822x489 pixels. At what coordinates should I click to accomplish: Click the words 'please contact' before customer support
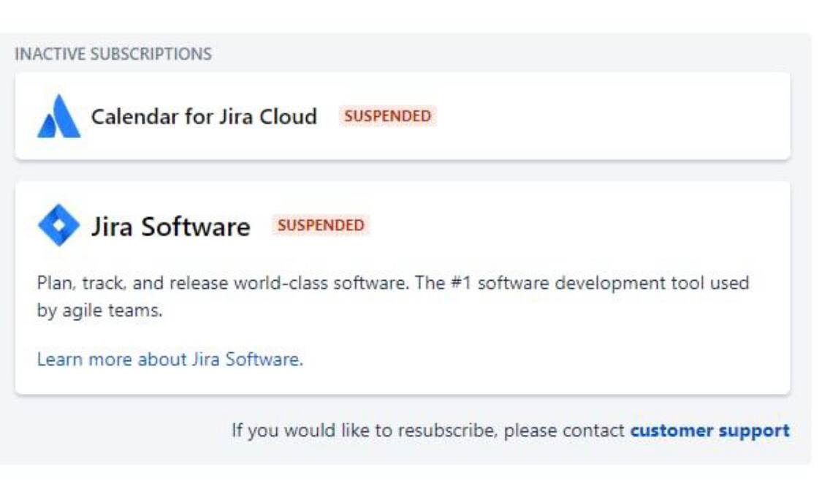coord(564,431)
